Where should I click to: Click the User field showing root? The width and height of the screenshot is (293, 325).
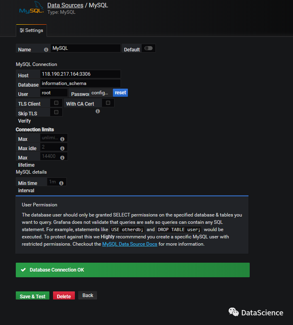click(54, 93)
